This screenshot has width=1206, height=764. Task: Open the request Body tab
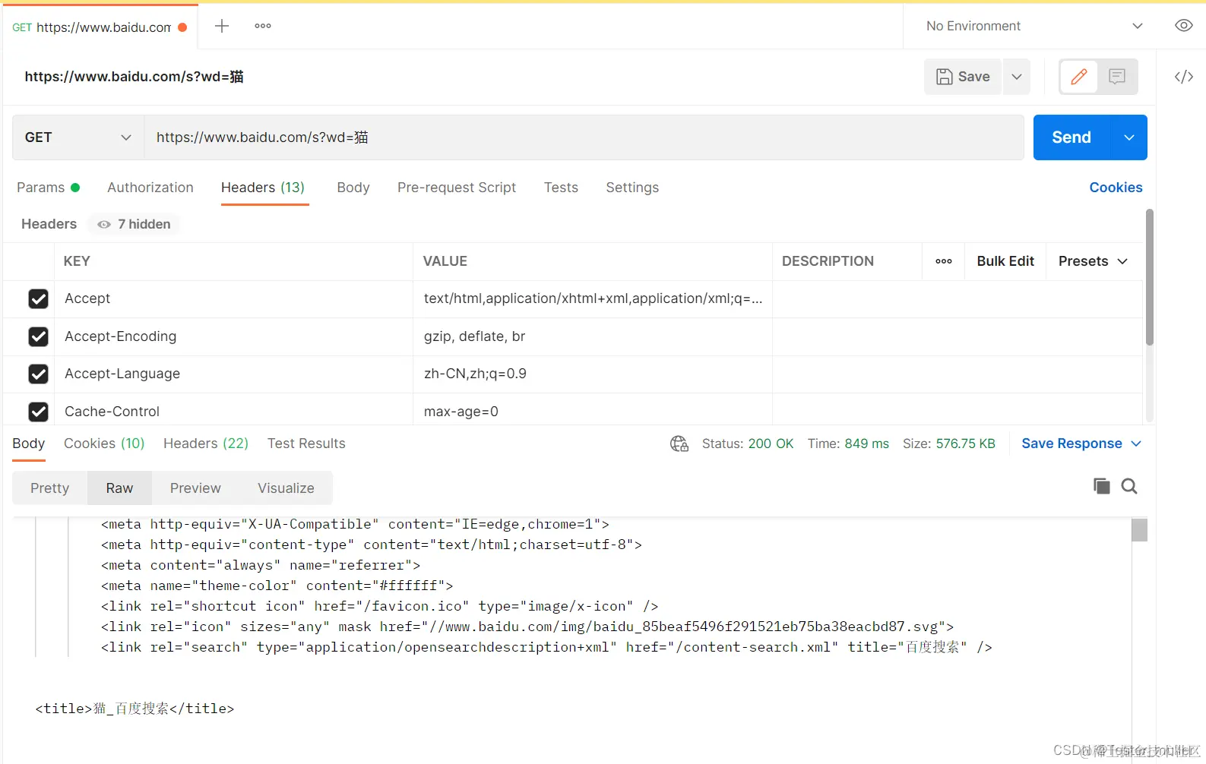353,188
